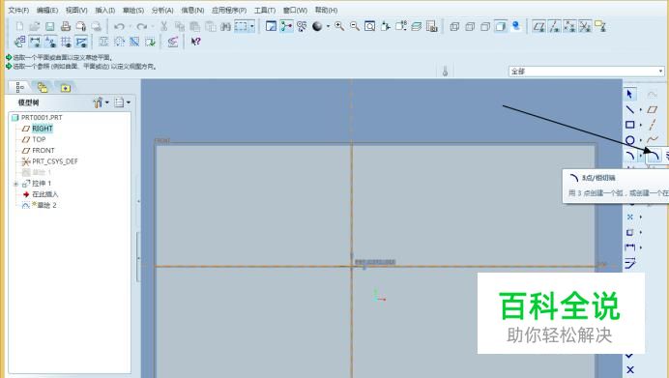The image size is (669, 378).
Task: Select the Line sketch tool
Action: (x=629, y=109)
